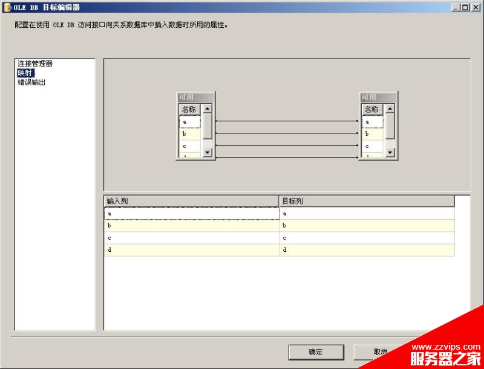This screenshot has height=369, width=484.
Task: Open the input column cell in row d
Action: coord(192,250)
